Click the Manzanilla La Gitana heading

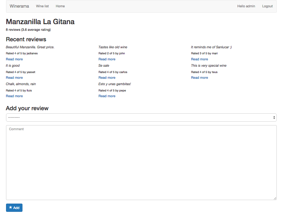(40, 22)
